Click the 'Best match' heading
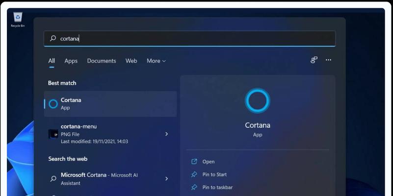Screen dimensions: 393x196 tap(62, 83)
